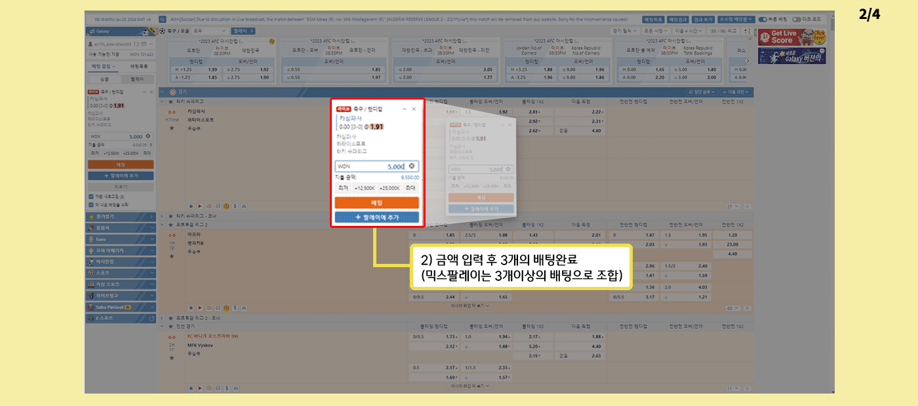Open the 소수점 배당률 odds format dropdown
This screenshot has width=918, height=406.
pos(736,20)
